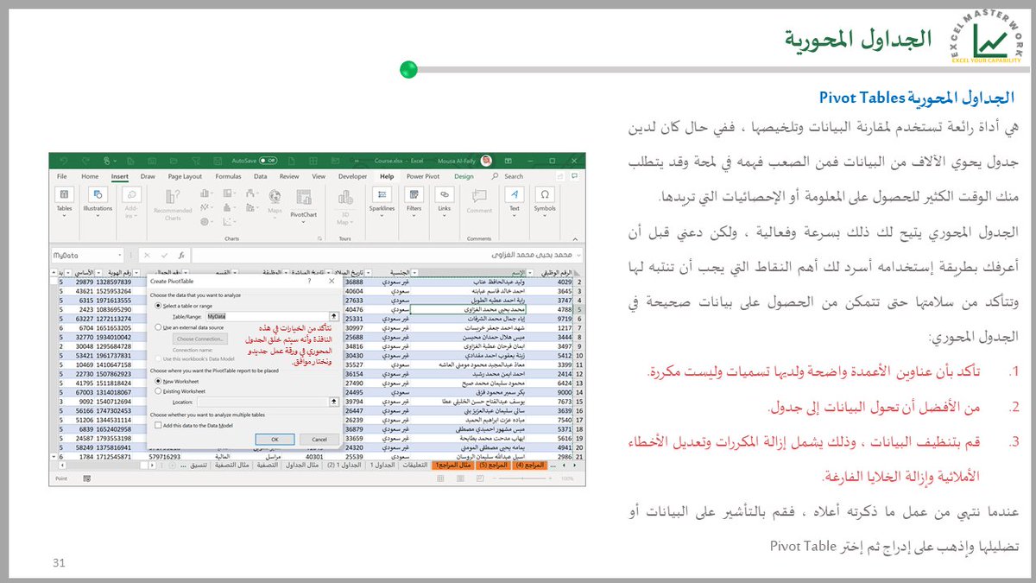Collapse Table/Range field with range picker icon
1036x583 pixels.
point(334,316)
